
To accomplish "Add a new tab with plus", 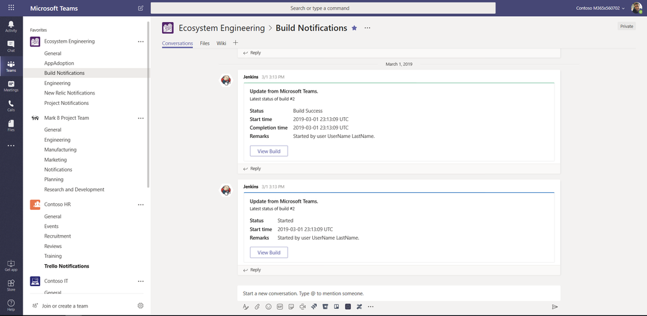I will tap(236, 43).
